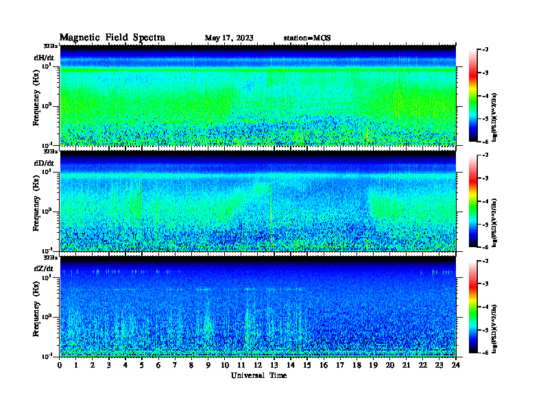Click hour 8 tick label on time axis
Screen dimensions: 543x419
[x=191, y=366]
